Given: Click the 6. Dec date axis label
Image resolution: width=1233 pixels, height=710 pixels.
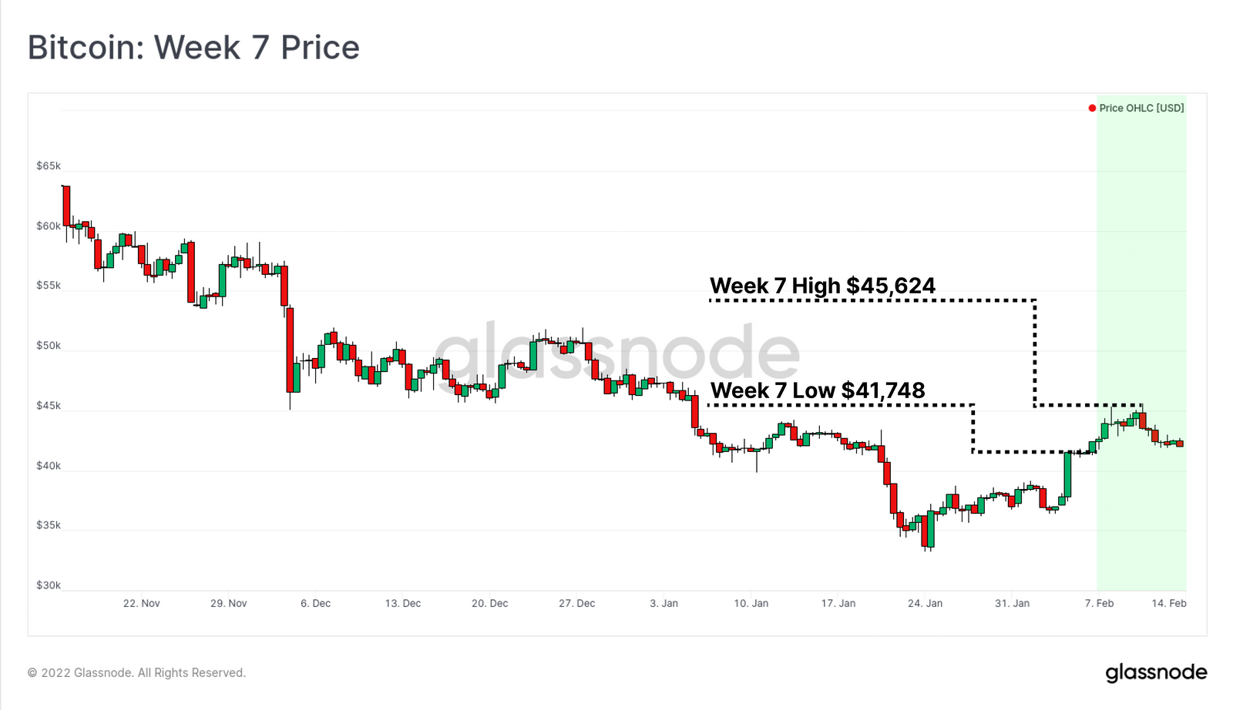Looking at the screenshot, I should (x=316, y=603).
